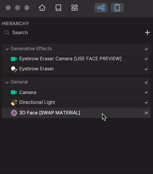The width and height of the screenshot is (153, 174).
Task: Click the Eyebrow Eraser Camera green icon
Action: 14,59
